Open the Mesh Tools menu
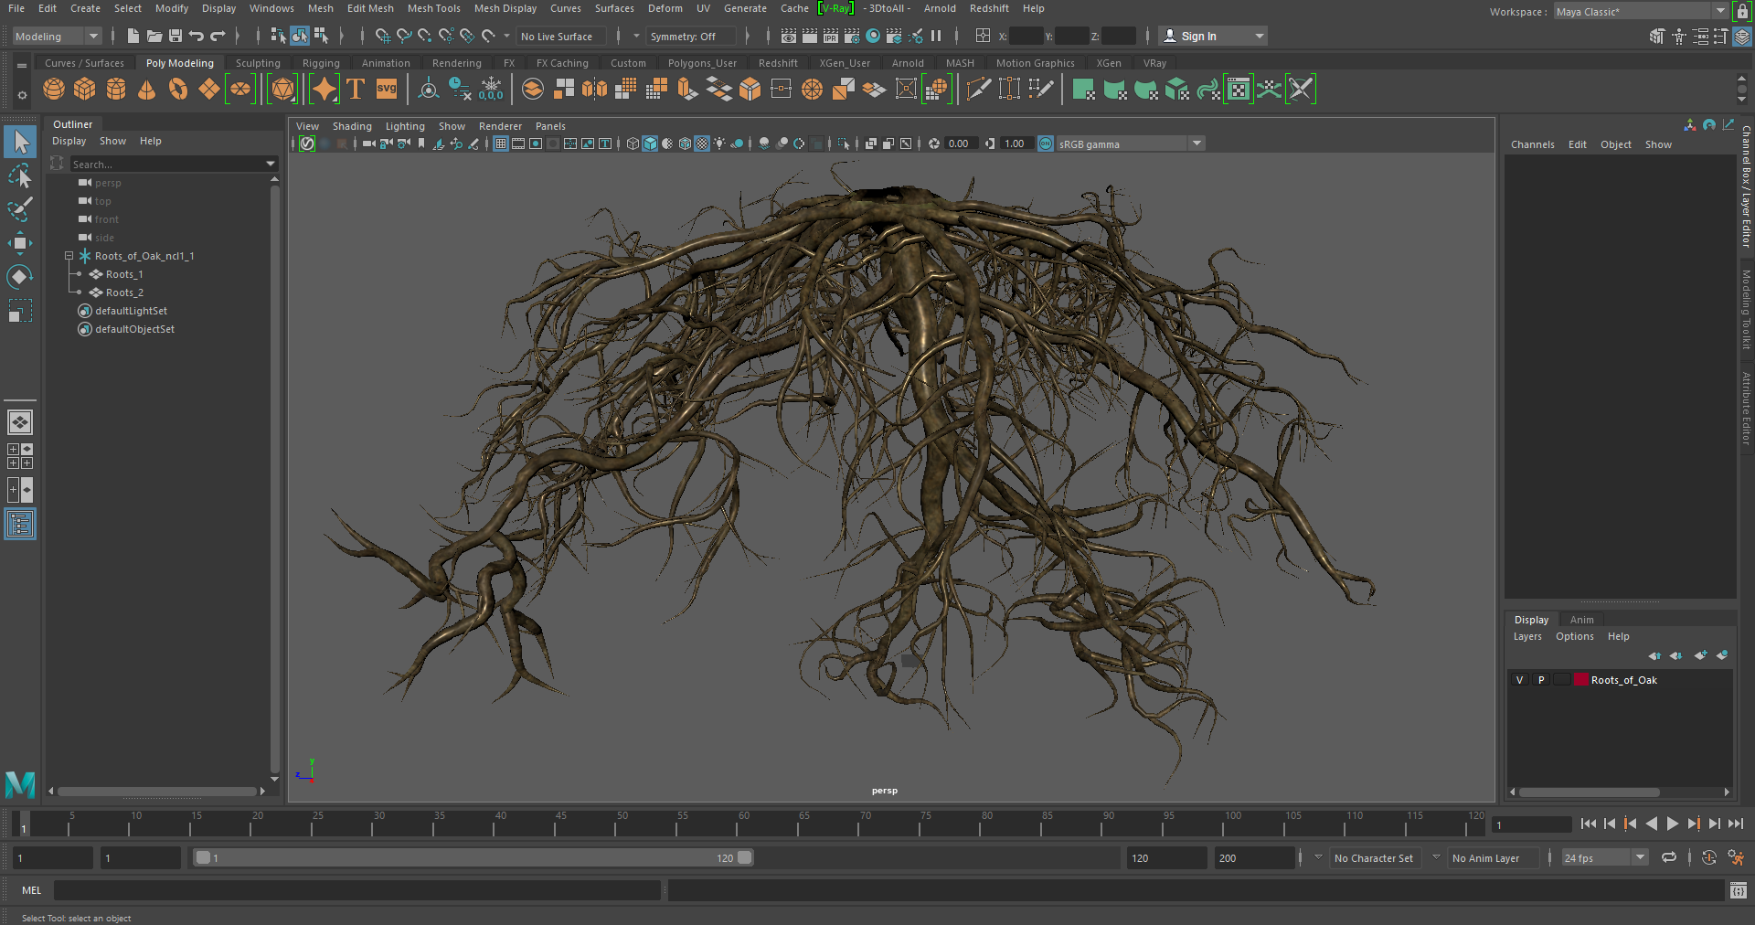The image size is (1755, 925). point(433,8)
